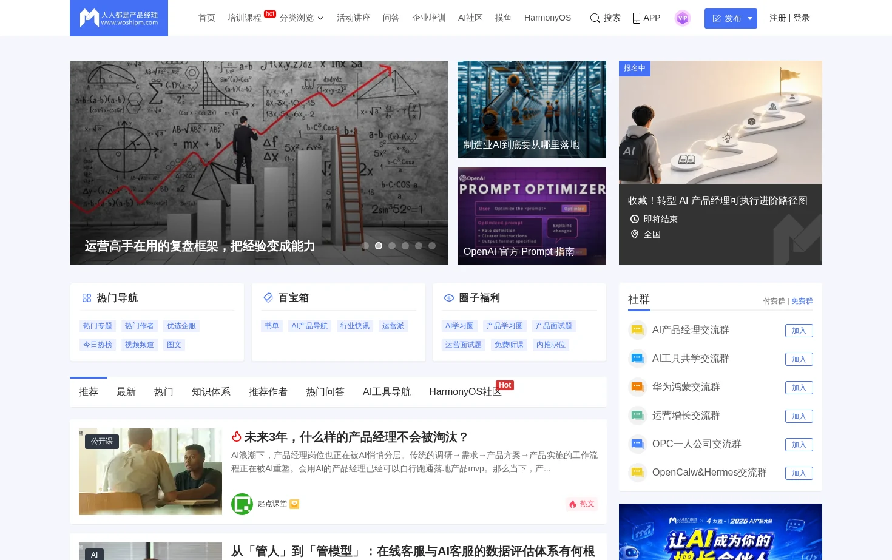
Task: Click 注册 | 登录 link
Action: tap(789, 18)
